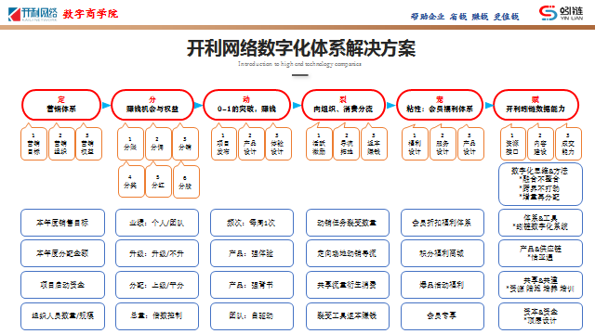
Task: Select the 产品：强背书 box
Action: click(252, 285)
